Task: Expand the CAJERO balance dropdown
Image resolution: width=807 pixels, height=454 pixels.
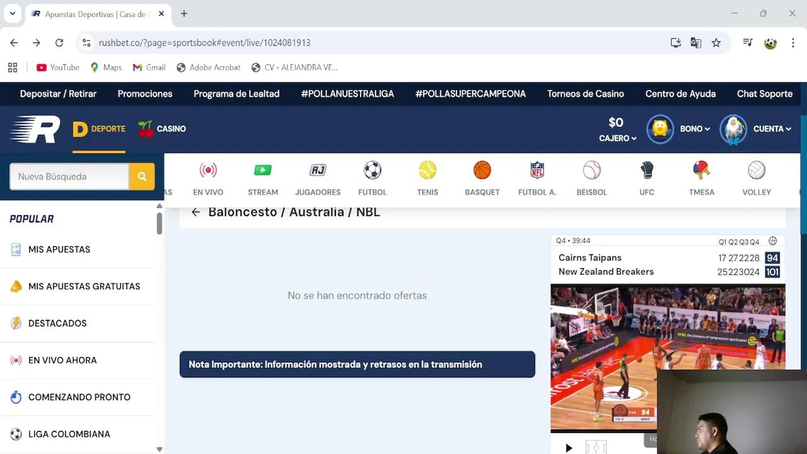Action: [617, 138]
